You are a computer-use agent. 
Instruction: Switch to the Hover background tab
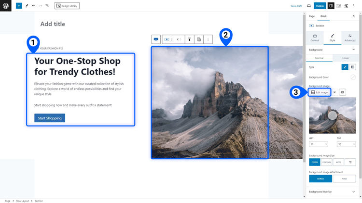tap(346, 58)
